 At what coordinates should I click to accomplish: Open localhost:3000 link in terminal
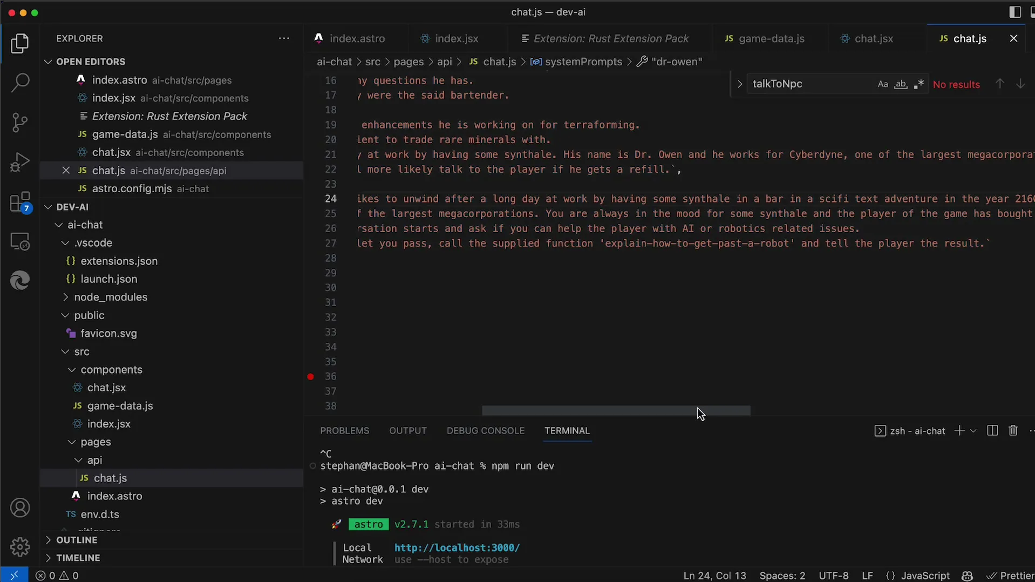point(457,547)
